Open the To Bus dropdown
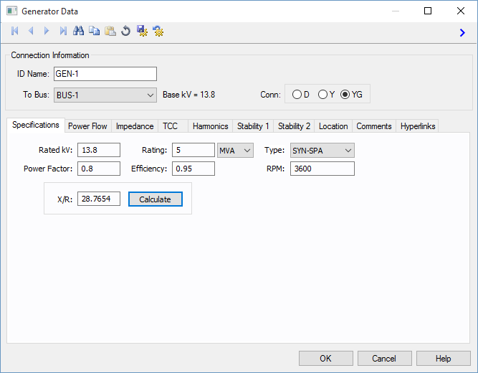The width and height of the screenshot is (478, 373). [105, 95]
